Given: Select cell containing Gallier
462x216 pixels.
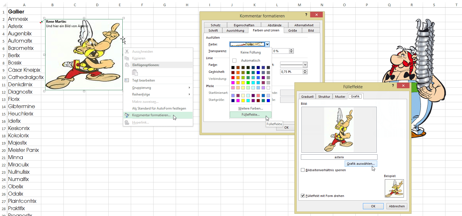Looking at the screenshot, I should click(x=24, y=11).
